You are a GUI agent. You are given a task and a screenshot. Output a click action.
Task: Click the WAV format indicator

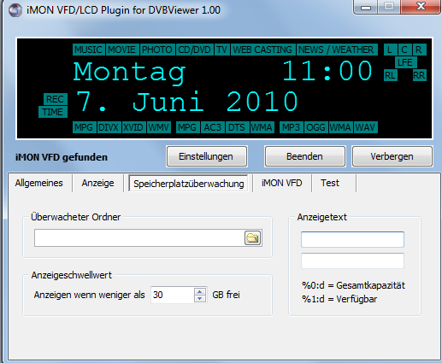coord(365,127)
